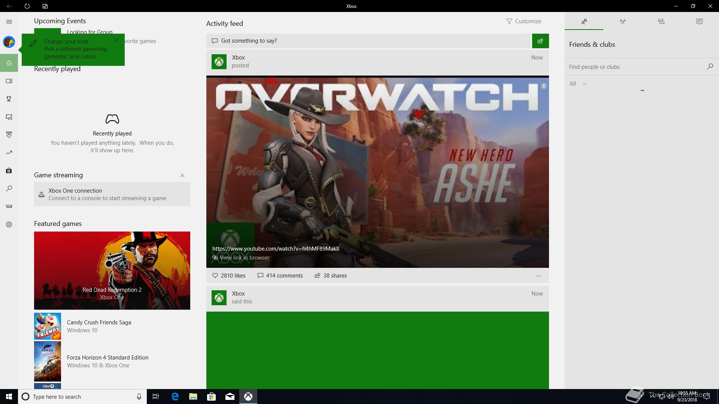The width and height of the screenshot is (719, 404).
Task: Open the profile gamerpic avatar
Action: [x=9, y=42]
